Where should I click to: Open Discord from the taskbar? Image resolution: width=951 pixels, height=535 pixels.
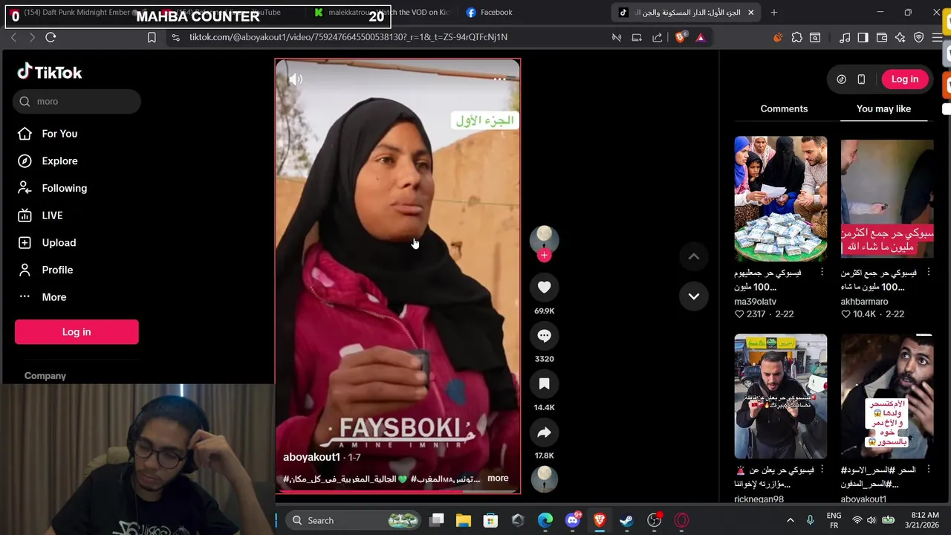click(573, 521)
